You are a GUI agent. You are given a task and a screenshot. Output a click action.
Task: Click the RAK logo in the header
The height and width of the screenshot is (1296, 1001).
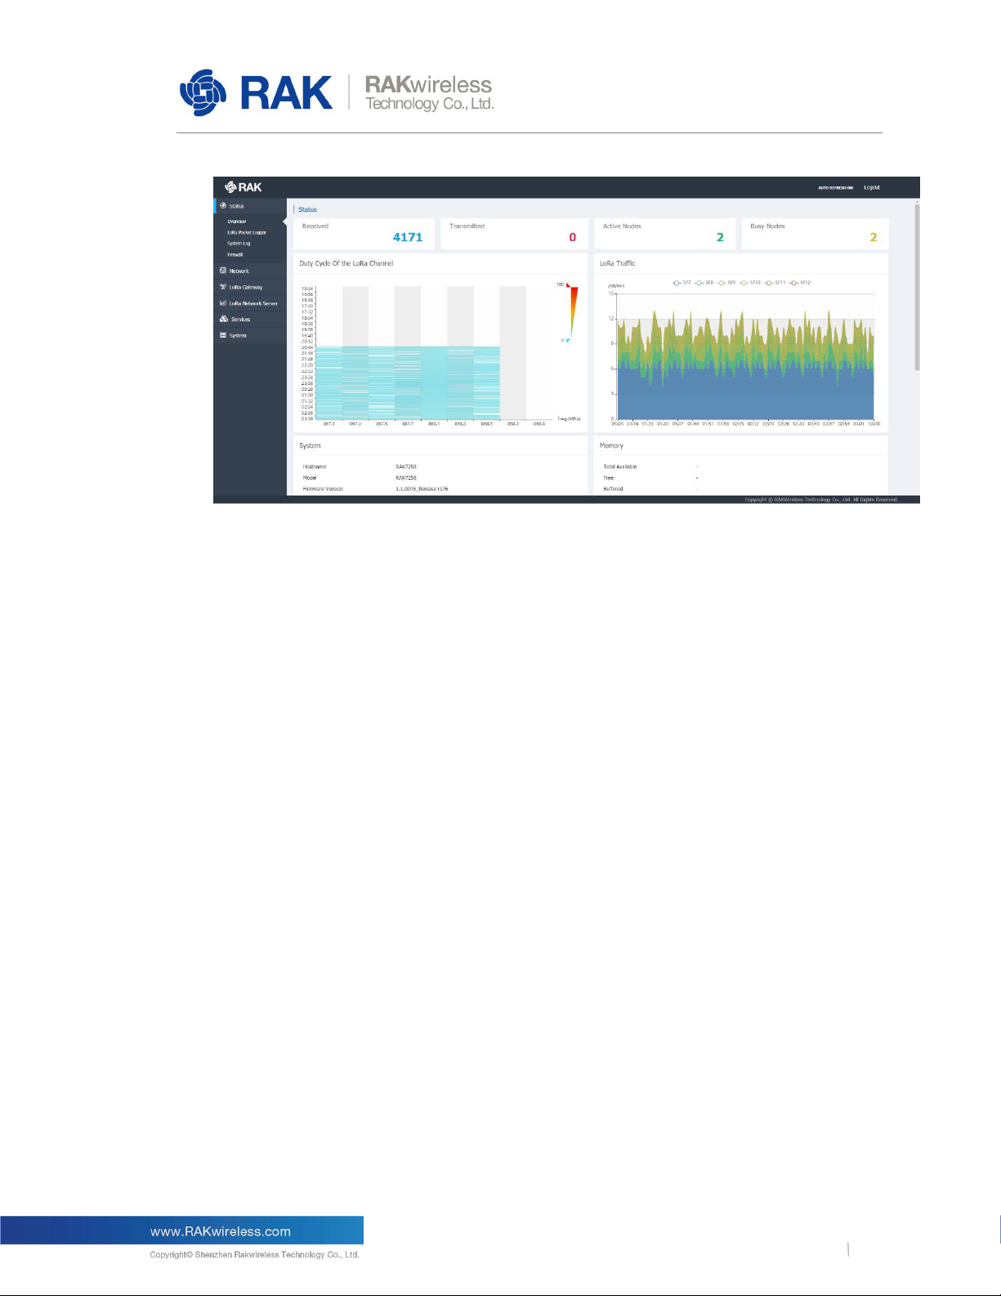[244, 187]
